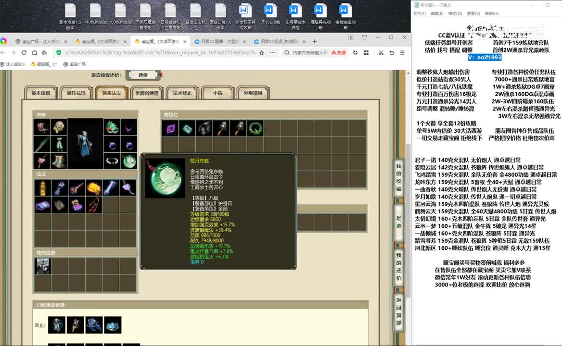Click the gray armor piece in 物品栏
562x346 pixels.
pos(204,128)
